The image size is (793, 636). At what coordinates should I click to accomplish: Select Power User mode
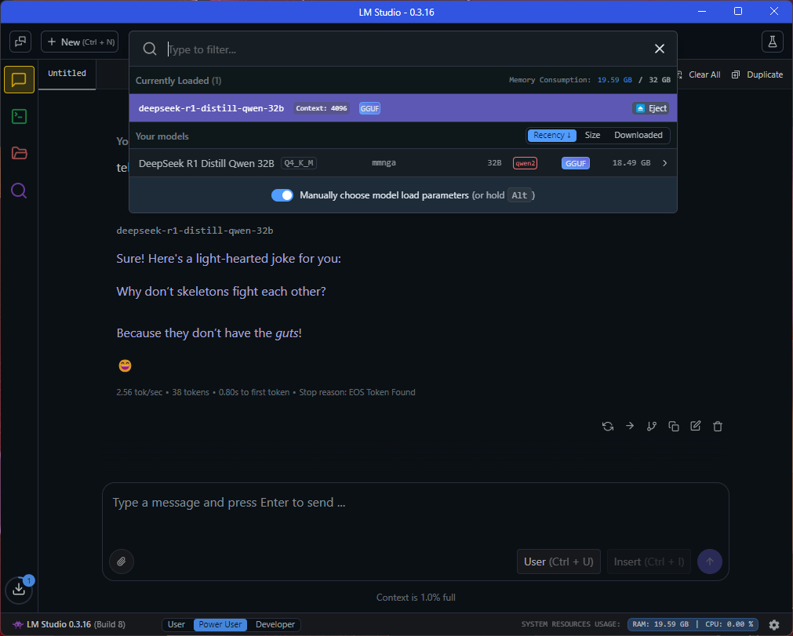220,624
